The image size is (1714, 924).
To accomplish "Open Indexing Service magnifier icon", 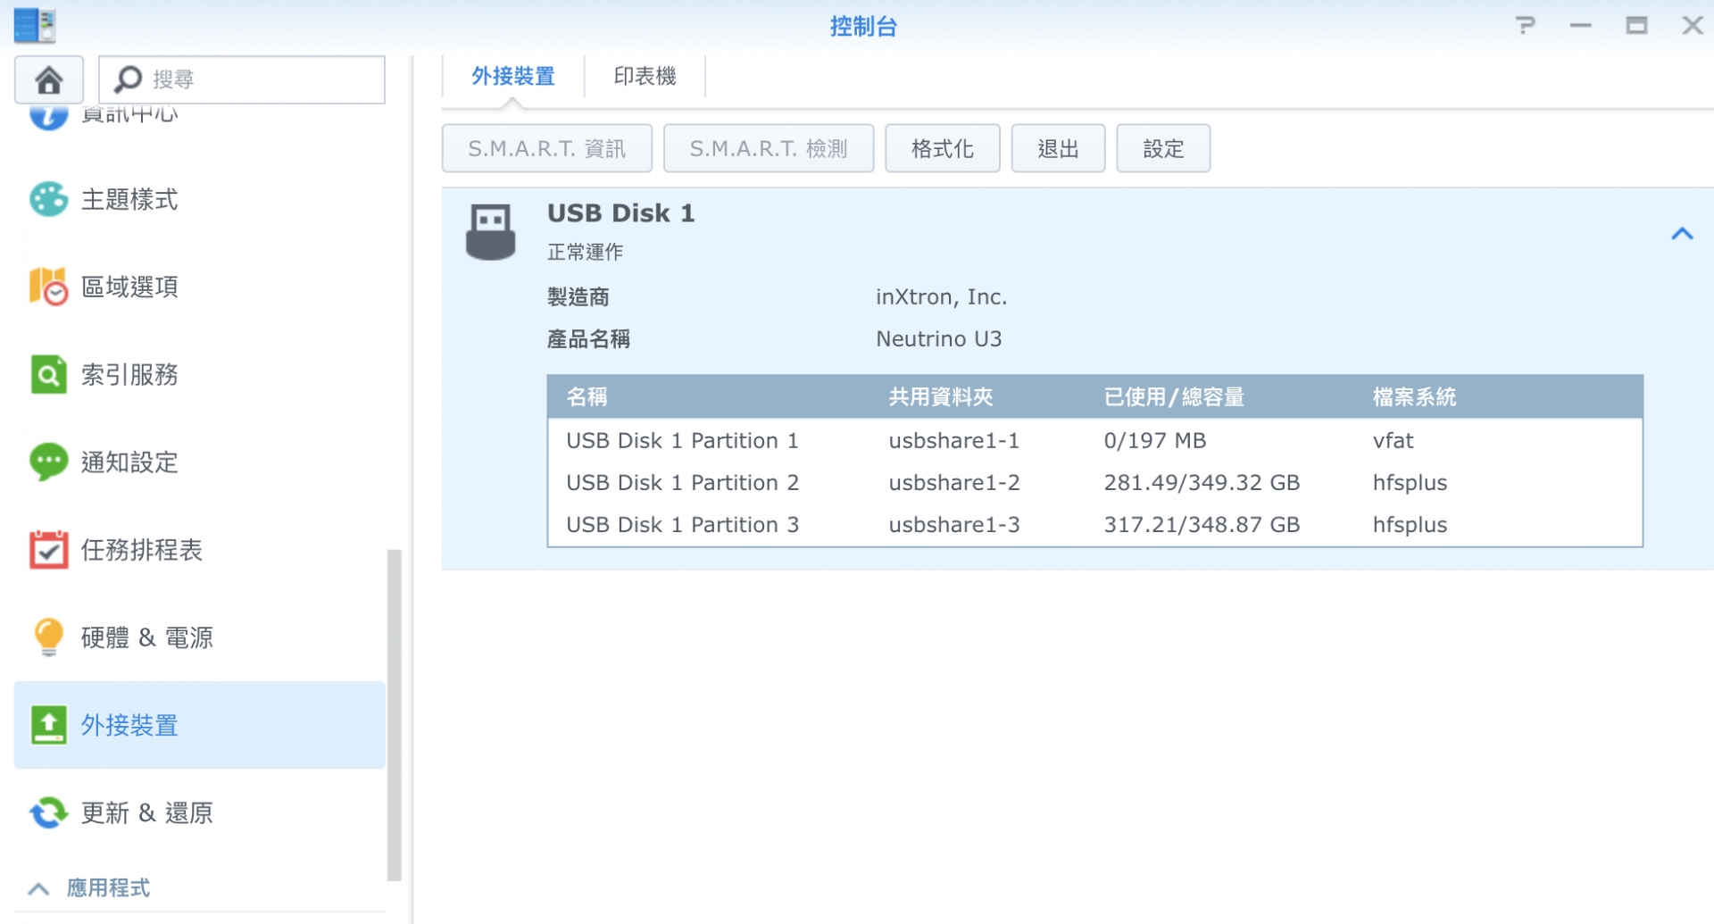I will (48, 374).
